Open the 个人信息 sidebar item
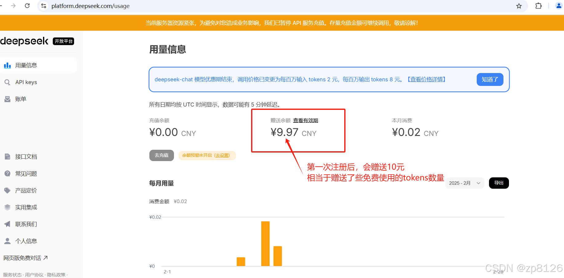The image size is (564, 278). pos(38,241)
